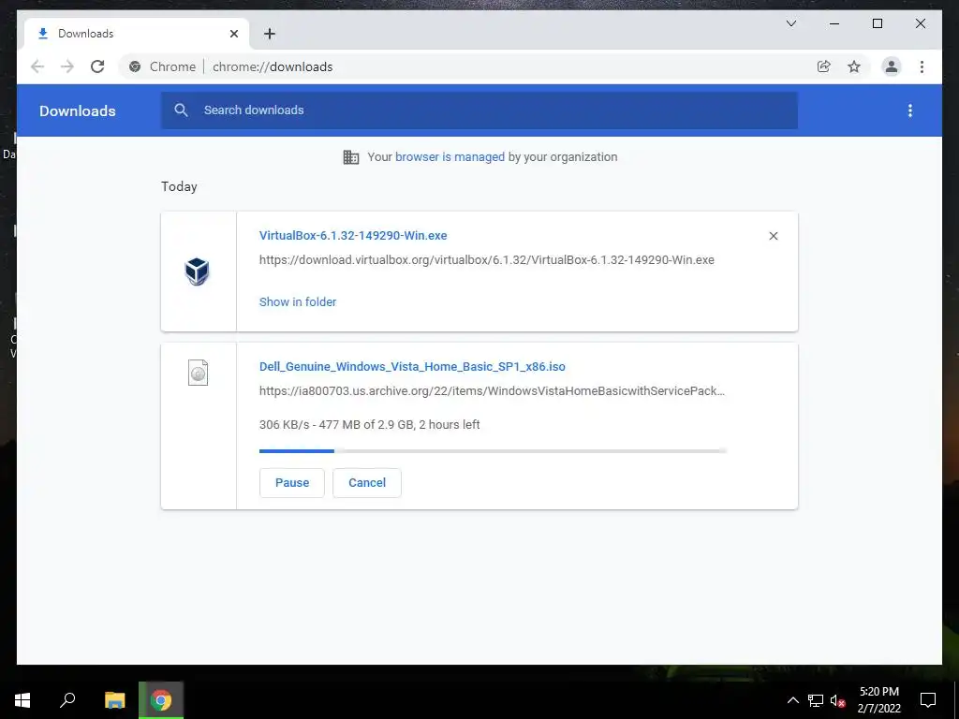This screenshot has width=959, height=719.
Task: Click the search magnifier in Downloads bar
Action: 181,110
